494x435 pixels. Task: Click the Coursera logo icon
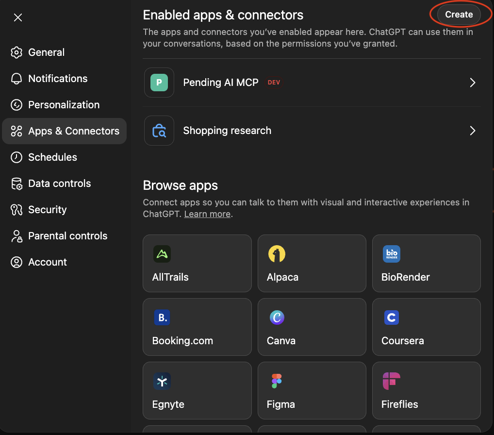pos(391,318)
